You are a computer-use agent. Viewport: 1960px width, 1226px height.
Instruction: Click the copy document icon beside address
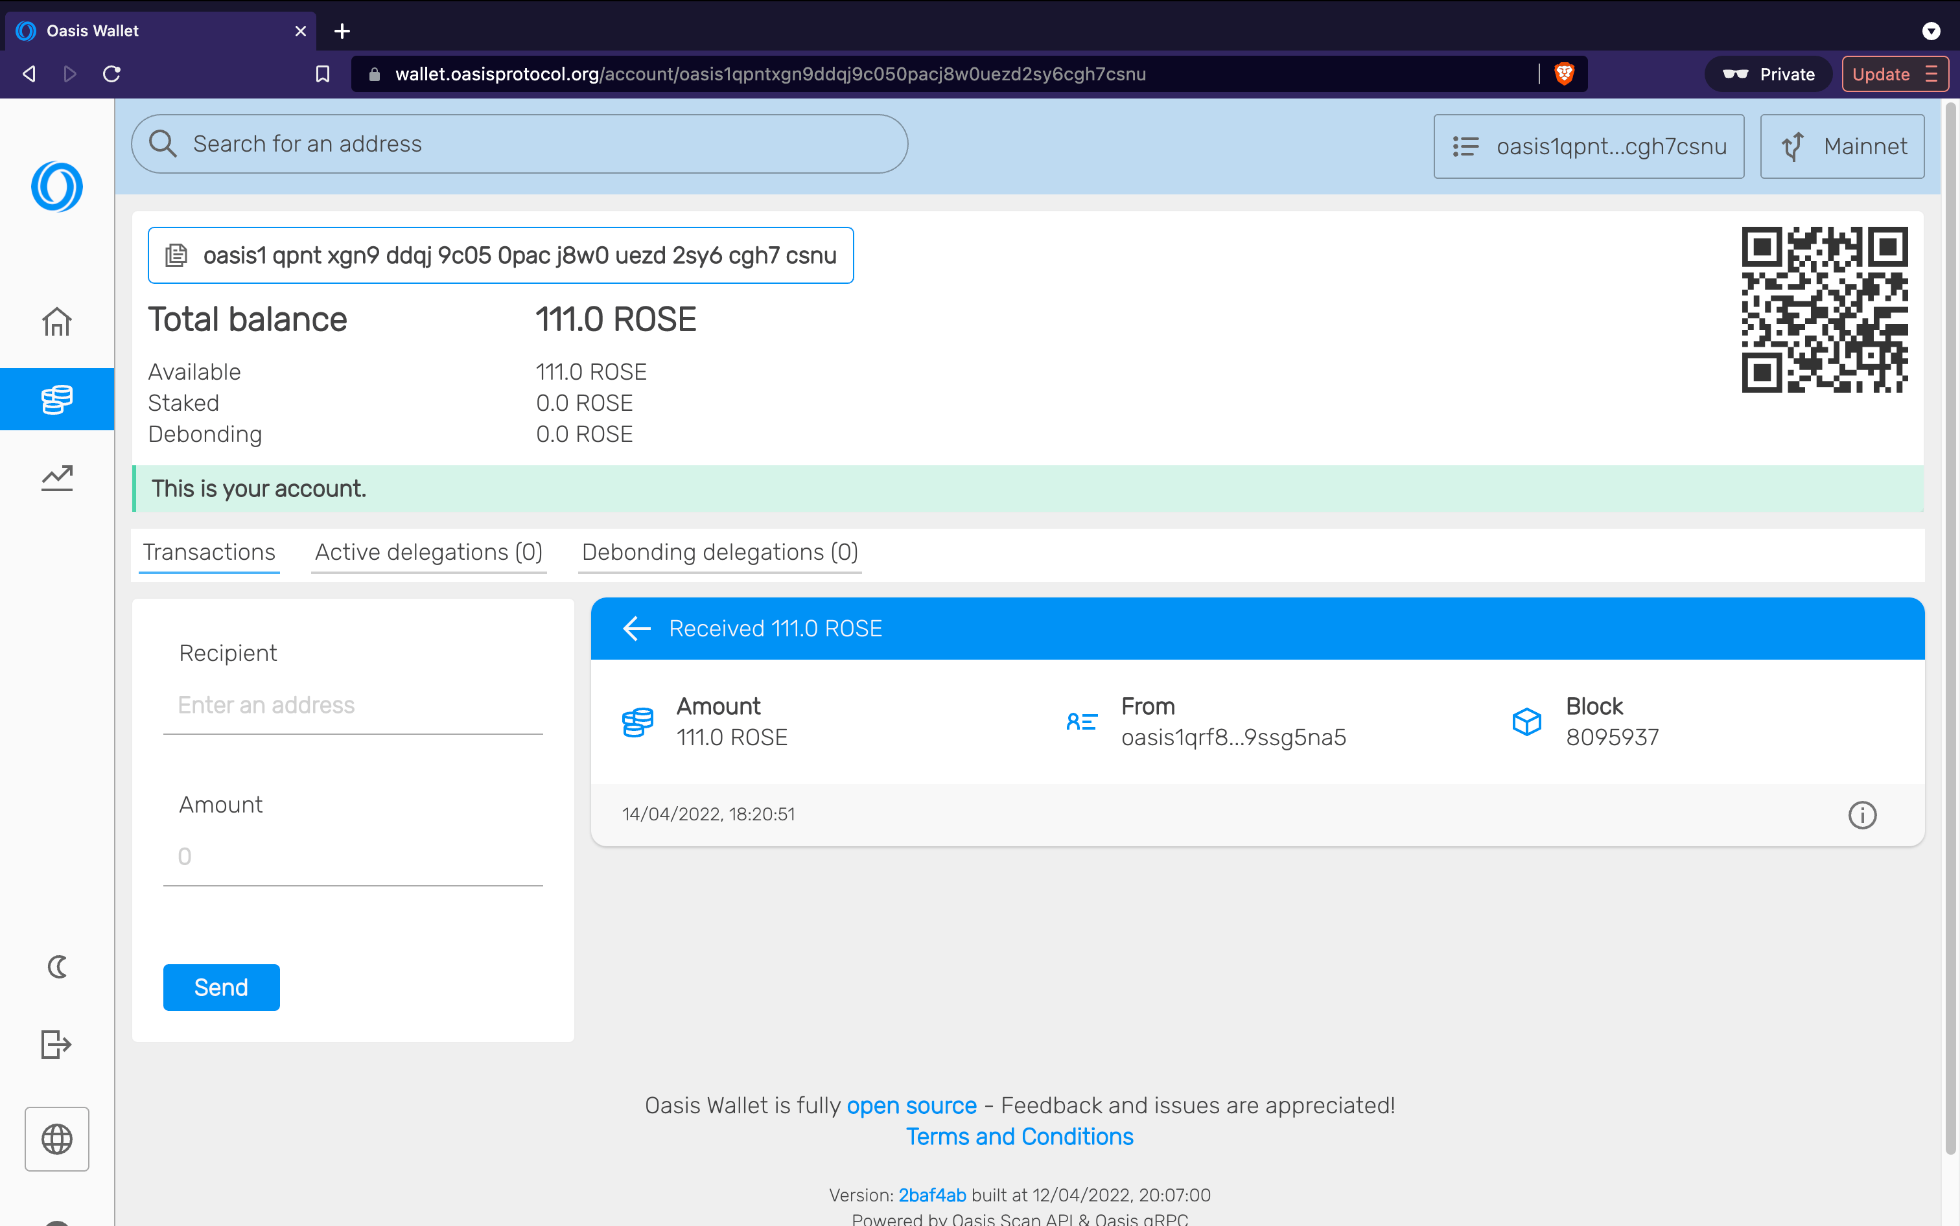tap(176, 255)
